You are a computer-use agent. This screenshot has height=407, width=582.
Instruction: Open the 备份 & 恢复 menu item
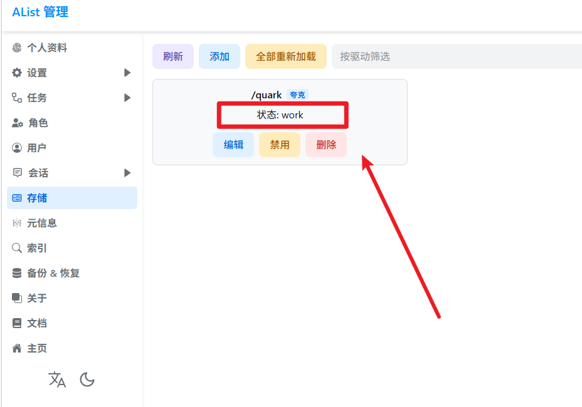coord(72,273)
